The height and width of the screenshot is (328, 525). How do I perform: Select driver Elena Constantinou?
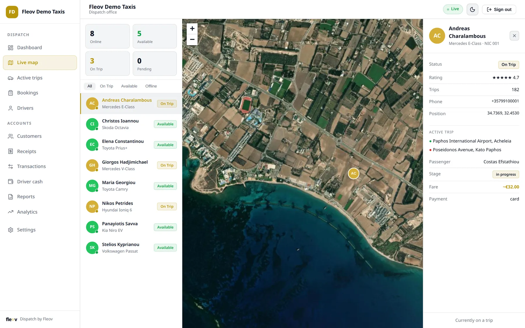click(x=131, y=145)
